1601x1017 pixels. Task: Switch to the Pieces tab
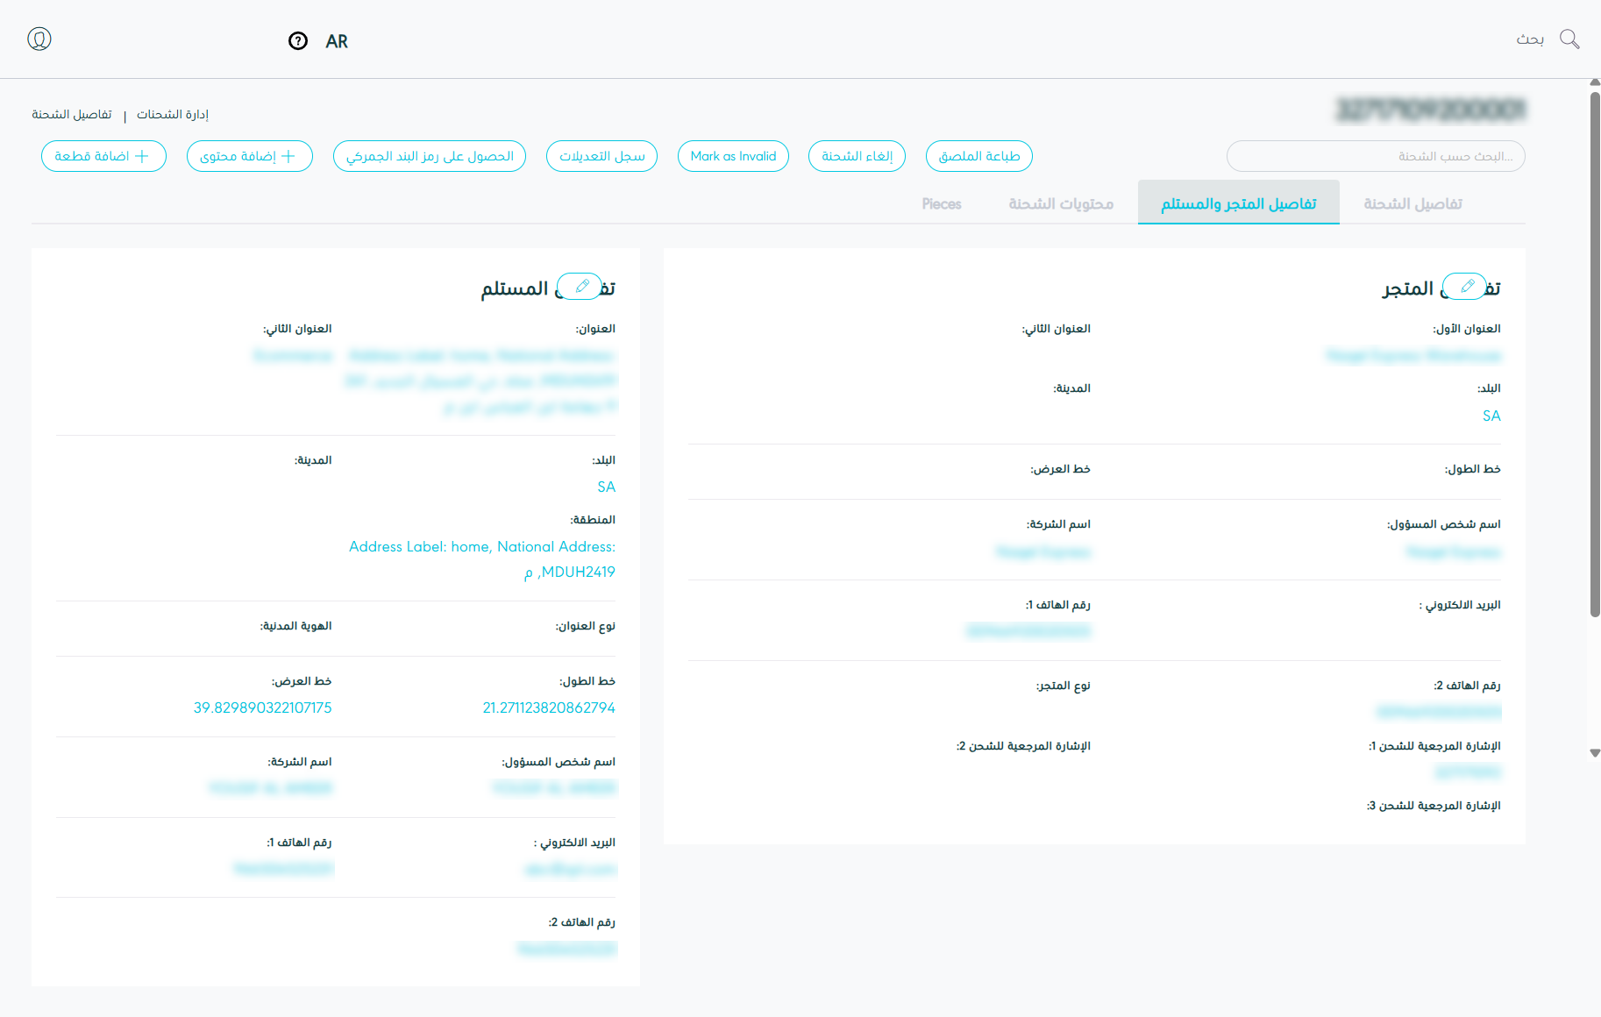(x=942, y=203)
